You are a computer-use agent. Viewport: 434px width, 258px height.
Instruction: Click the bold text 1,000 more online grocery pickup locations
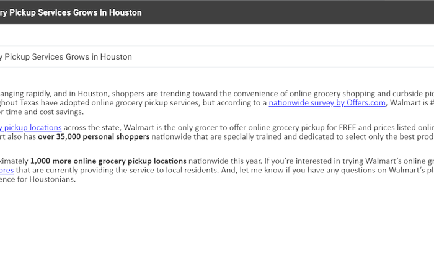[108, 161]
